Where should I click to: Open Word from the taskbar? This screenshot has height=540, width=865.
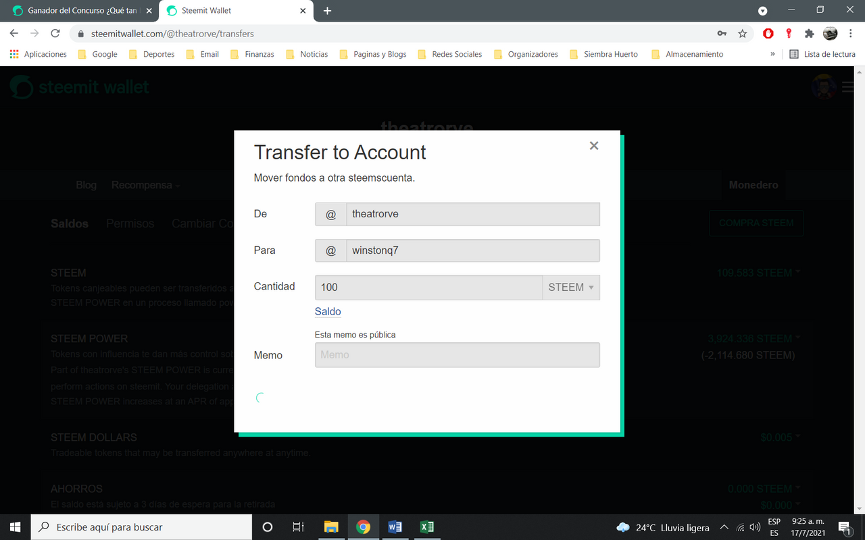[x=395, y=527]
